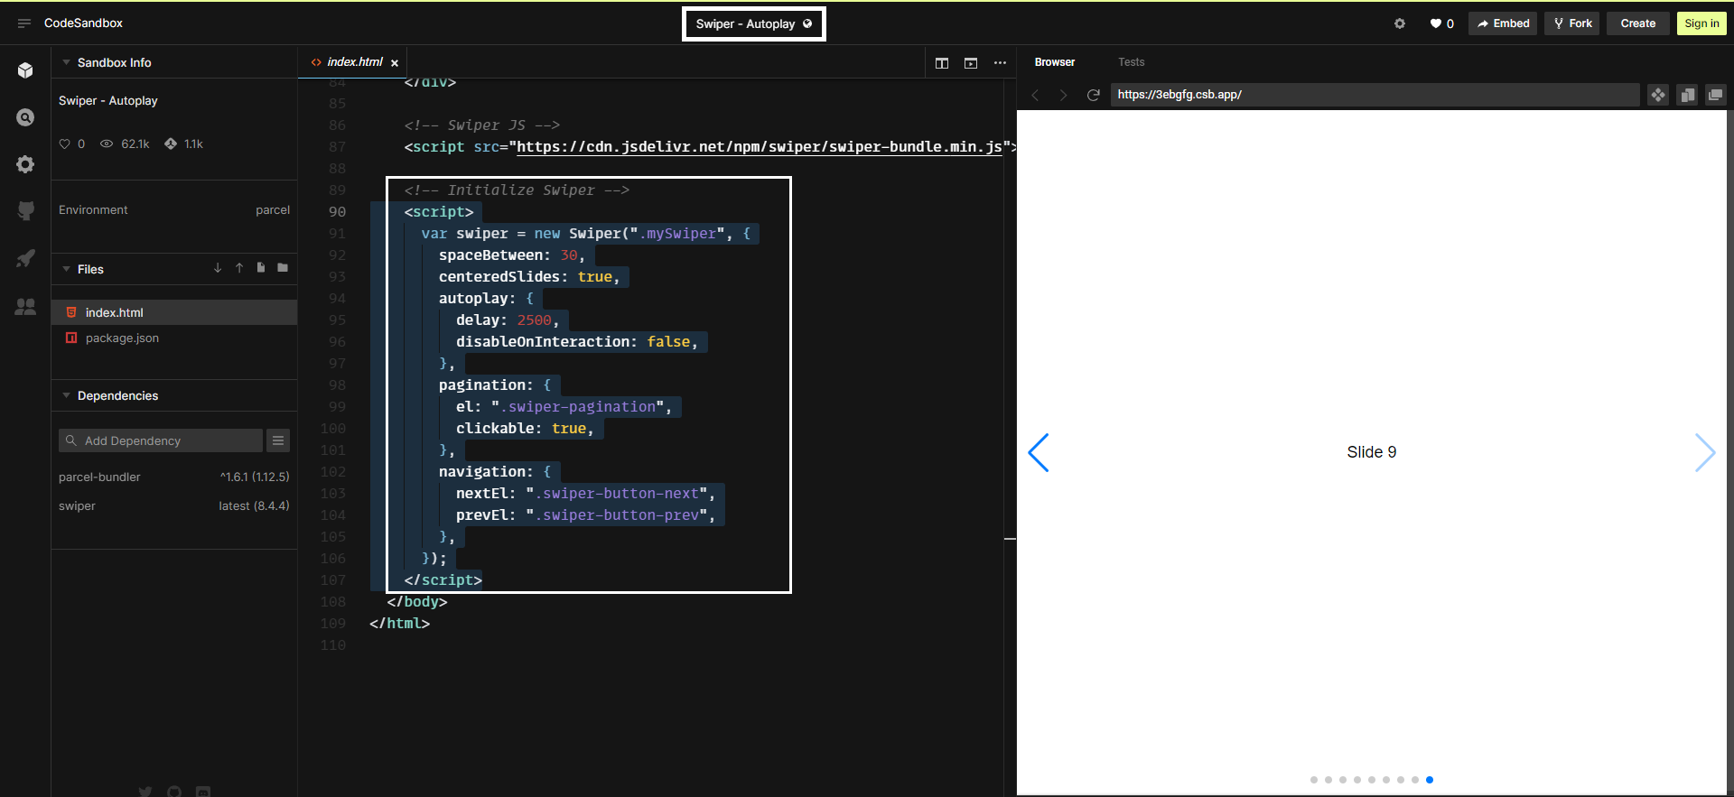The image size is (1734, 797).
Task: Collapse the Sandbox Info section
Action: (x=66, y=62)
